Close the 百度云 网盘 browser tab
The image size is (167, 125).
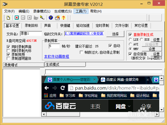click(148, 80)
